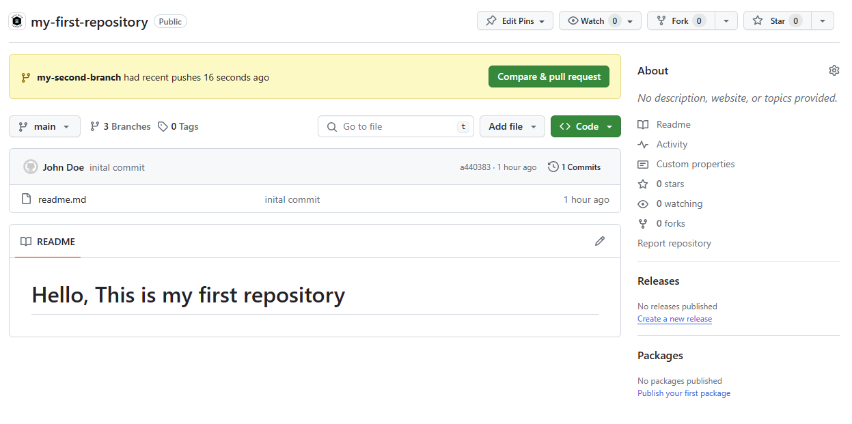Open the latest commit message in the header

pos(117,167)
